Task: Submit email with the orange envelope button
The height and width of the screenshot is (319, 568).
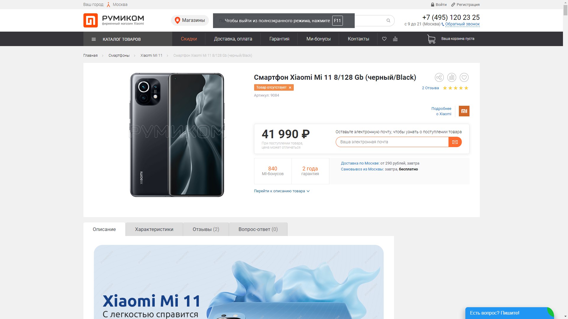Action: tap(455, 142)
